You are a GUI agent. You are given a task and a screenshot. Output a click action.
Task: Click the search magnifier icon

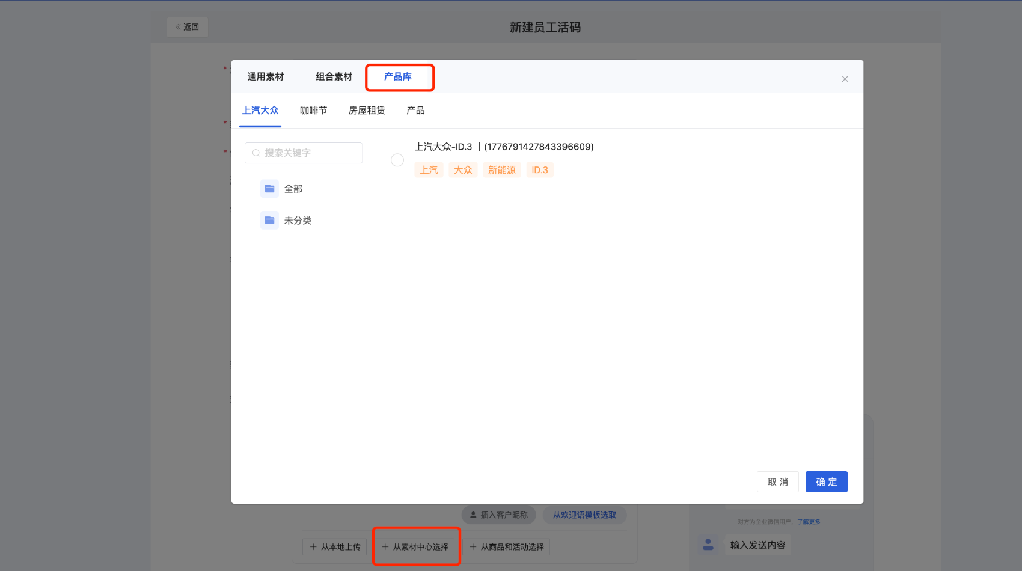pyautogui.click(x=256, y=153)
